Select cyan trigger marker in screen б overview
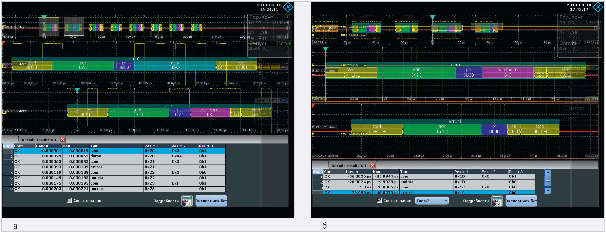 tap(432, 17)
